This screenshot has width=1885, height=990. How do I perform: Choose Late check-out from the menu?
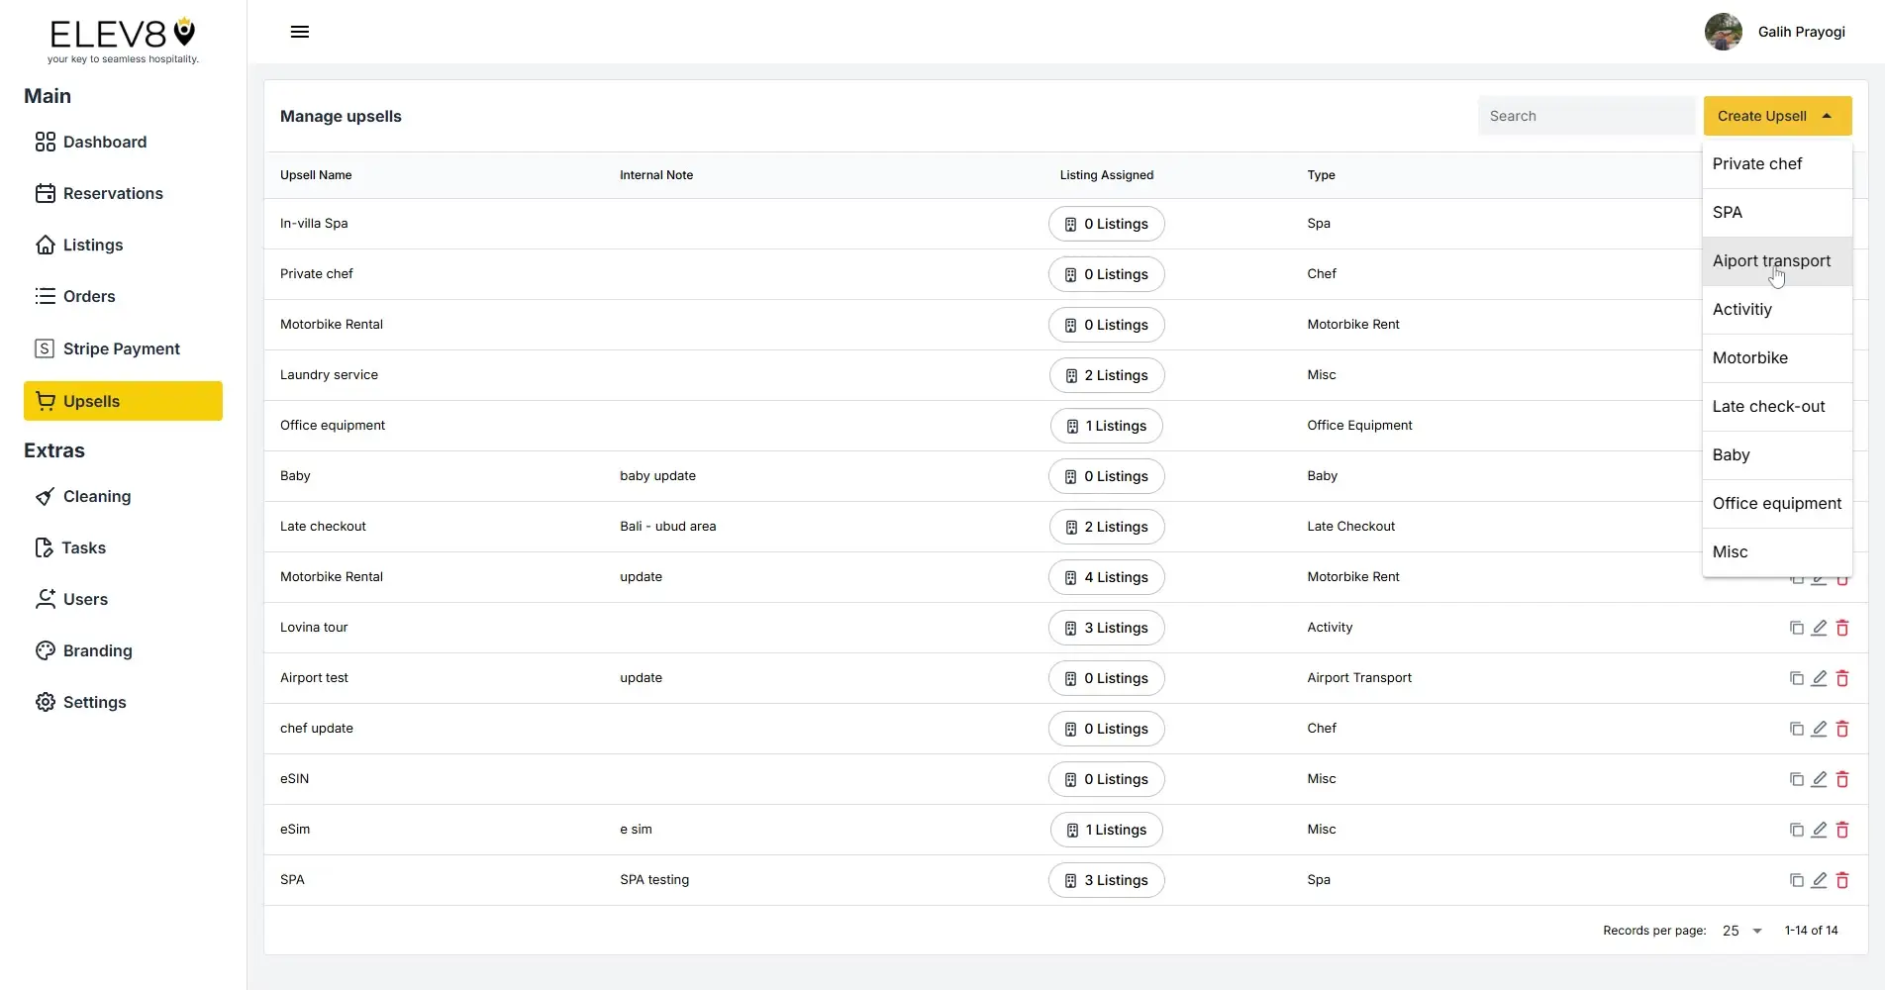1768,406
